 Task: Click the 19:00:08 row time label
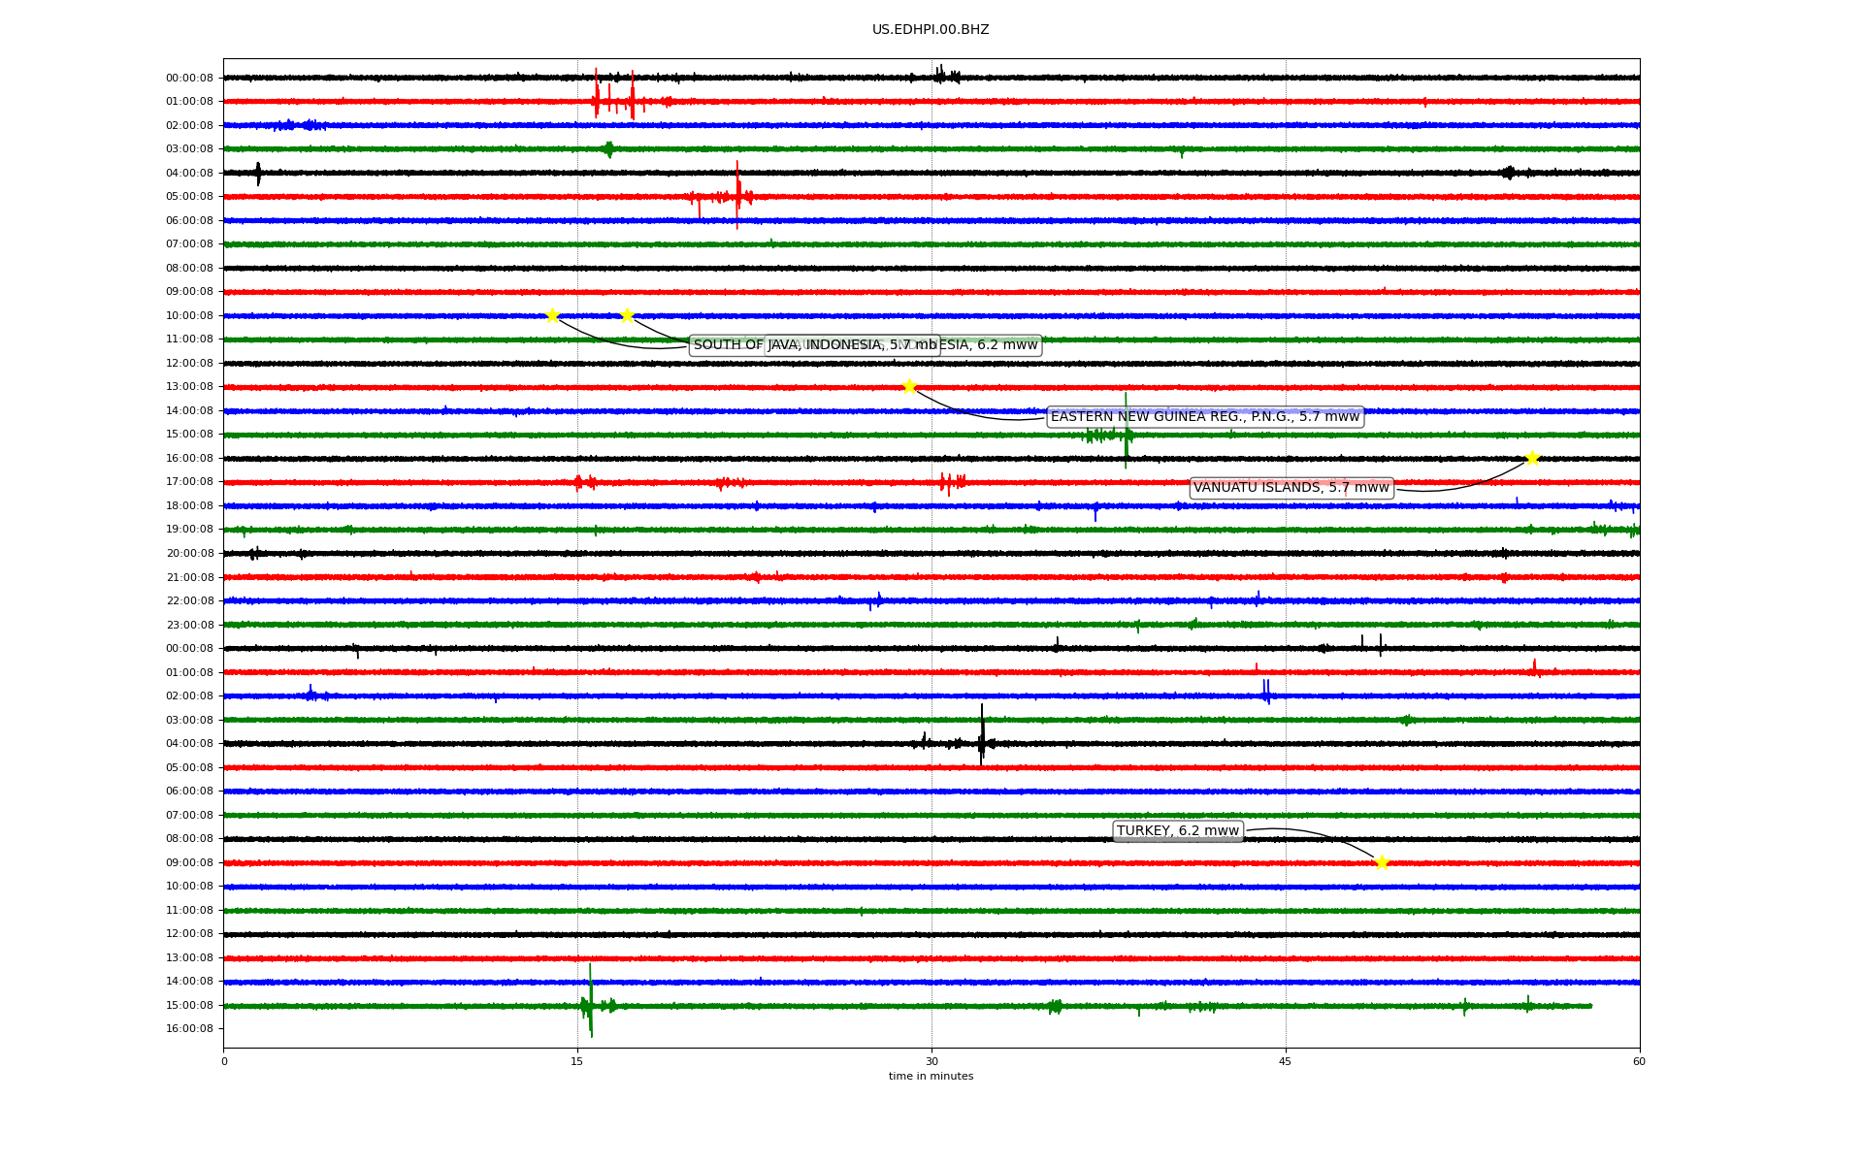coord(189,530)
